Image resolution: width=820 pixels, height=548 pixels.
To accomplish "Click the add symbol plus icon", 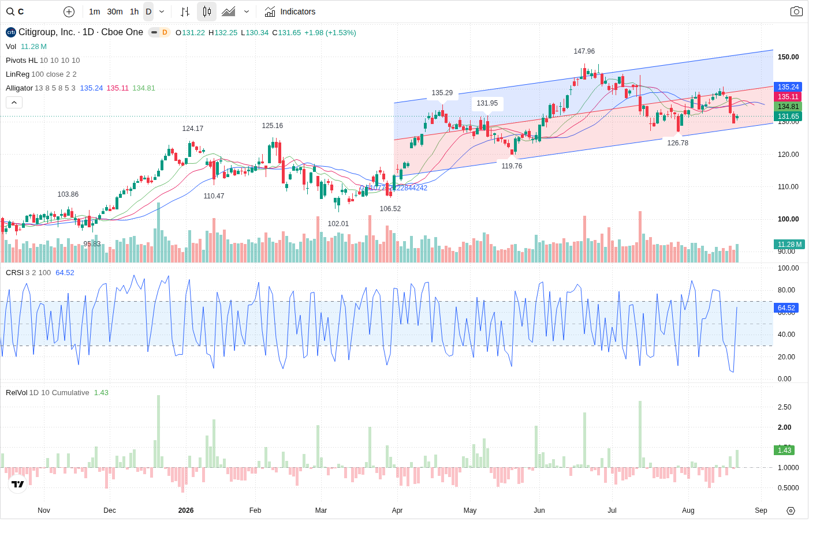I will click(x=69, y=12).
